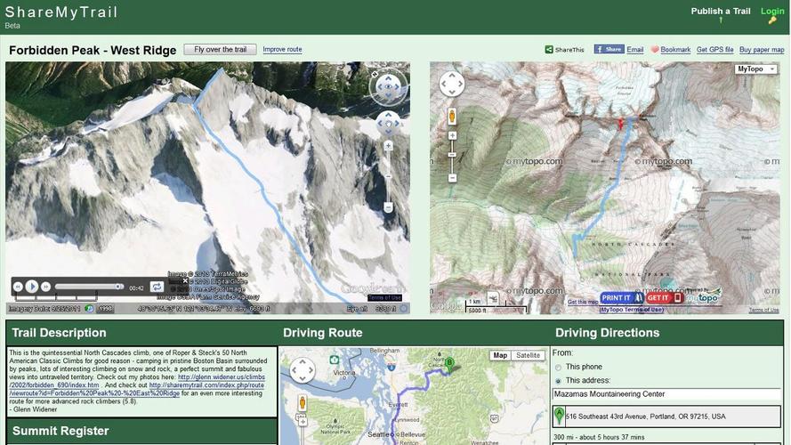Toggle tour loop button in Earth player
This screenshot has width=791, height=445.
157,287
